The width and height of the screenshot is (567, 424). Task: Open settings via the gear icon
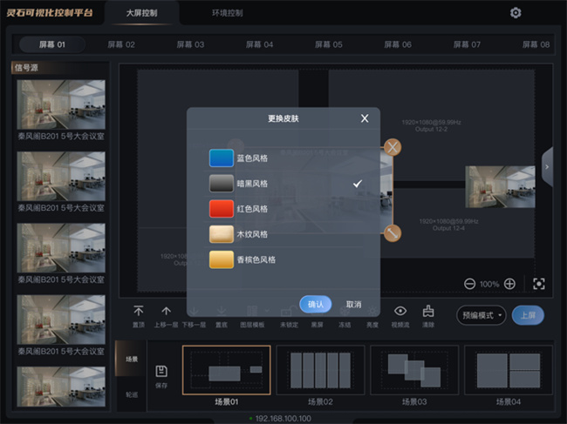[516, 13]
